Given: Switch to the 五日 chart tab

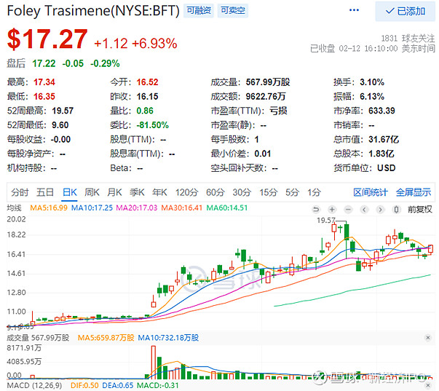Looking at the screenshot, I should tap(45, 192).
